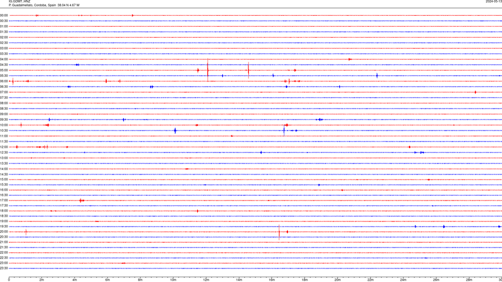Click the 11:30 trace label
The width and height of the screenshot is (502, 282).
4,142
